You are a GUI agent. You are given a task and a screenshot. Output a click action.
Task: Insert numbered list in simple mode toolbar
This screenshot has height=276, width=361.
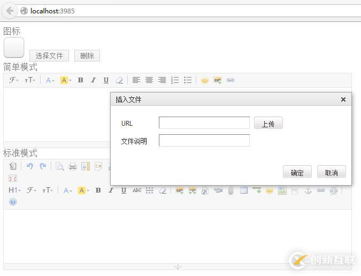[175, 80]
